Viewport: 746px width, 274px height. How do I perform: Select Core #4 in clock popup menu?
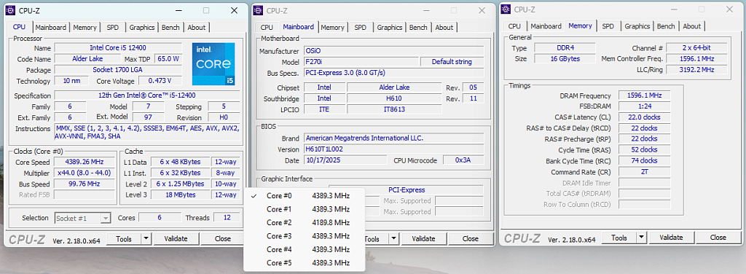click(x=305, y=249)
